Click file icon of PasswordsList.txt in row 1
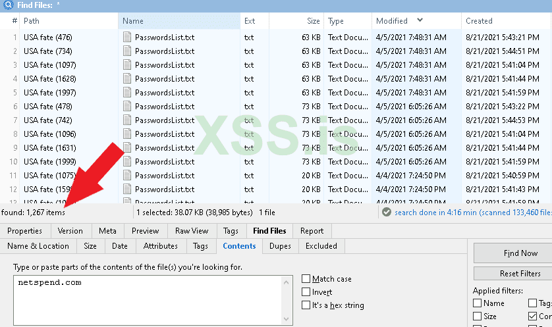Viewport: 552px width, 327px height. tap(127, 37)
